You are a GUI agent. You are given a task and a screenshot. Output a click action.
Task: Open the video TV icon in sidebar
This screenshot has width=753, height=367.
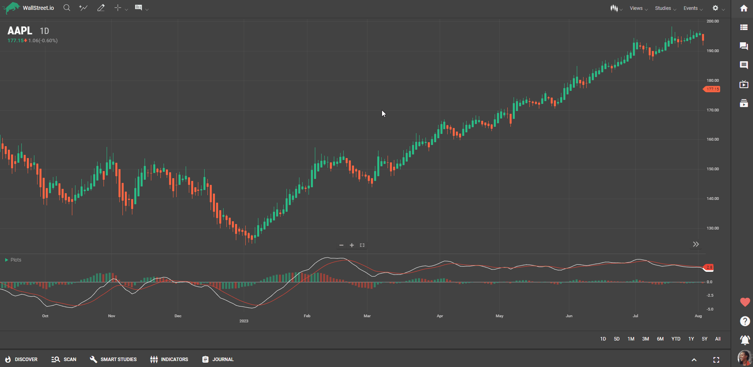[744, 84]
